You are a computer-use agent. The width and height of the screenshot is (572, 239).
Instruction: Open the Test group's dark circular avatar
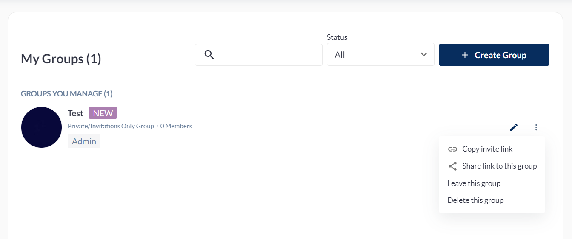[x=41, y=127]
